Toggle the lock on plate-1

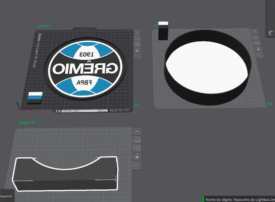(x=137, y=50)
